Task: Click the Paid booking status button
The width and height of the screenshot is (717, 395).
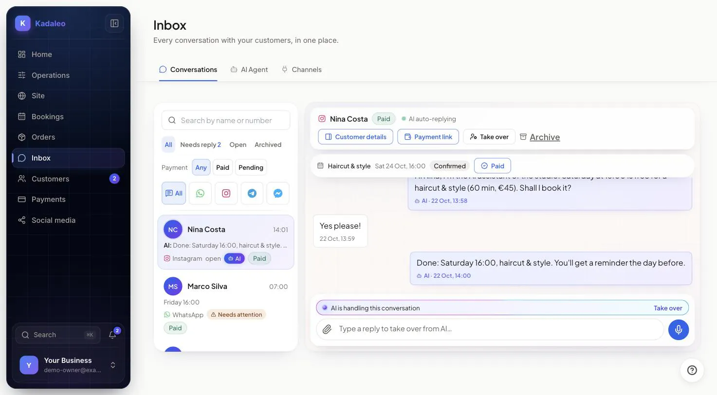Action: click(x=493, y=166)
